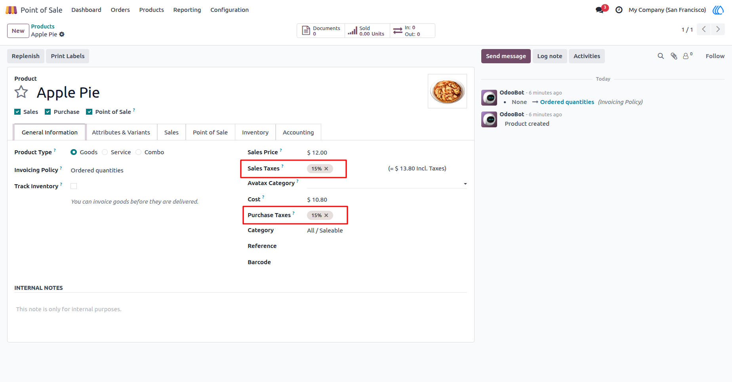Click the OdooBot avatar on invoicing policy message
This screenshot has width=732, height=382.
(x=489, y=98)
